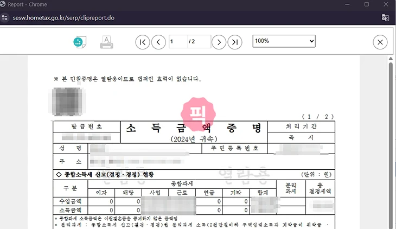
Task: Open site information icon in address bar
Action: coord(5,18)
